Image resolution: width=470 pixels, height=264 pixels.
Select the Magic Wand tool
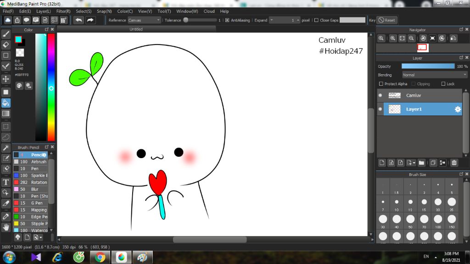pyautogui.click(x=6, y=148)
